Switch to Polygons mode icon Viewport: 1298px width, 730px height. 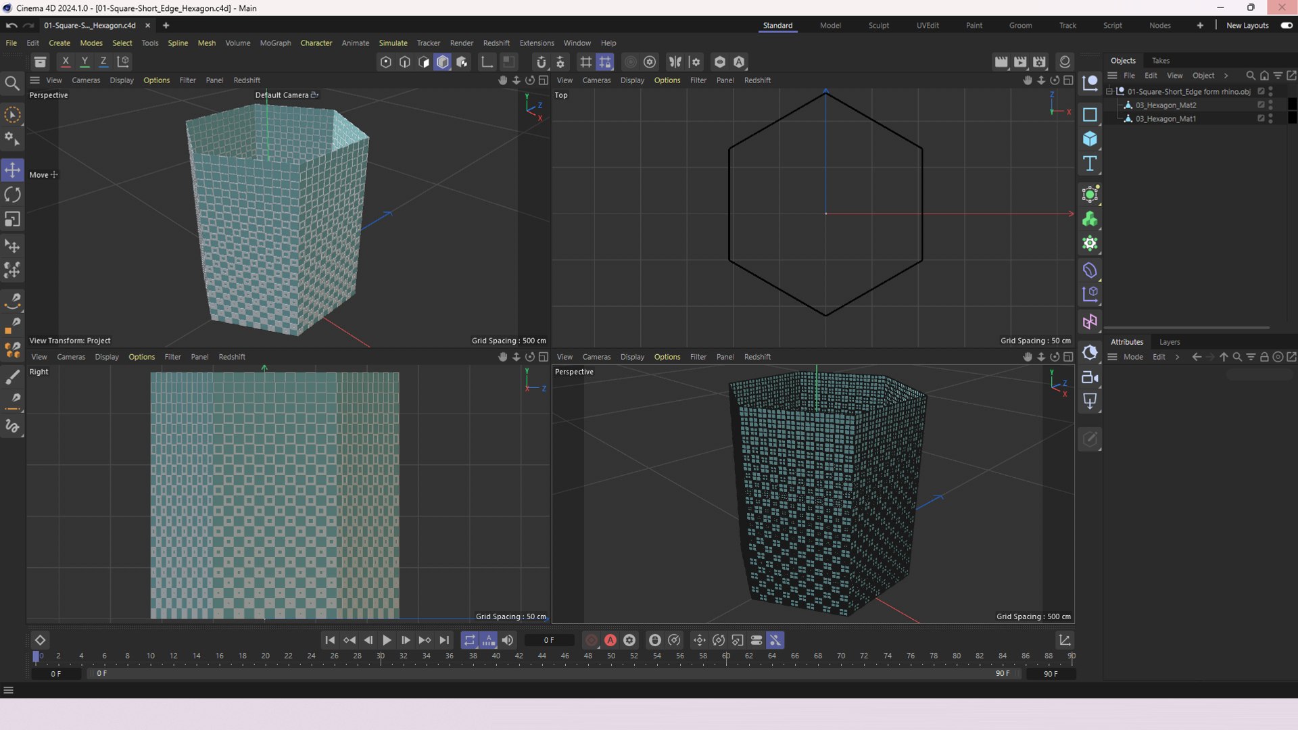[424, 62]
